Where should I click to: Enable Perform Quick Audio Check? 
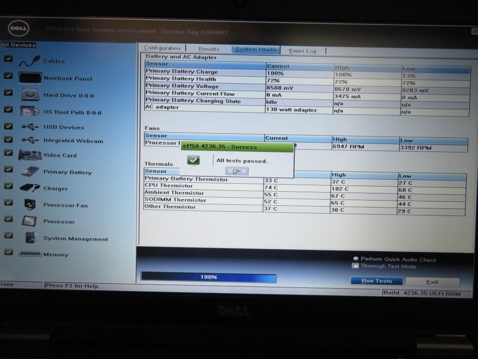coord(355,258)
